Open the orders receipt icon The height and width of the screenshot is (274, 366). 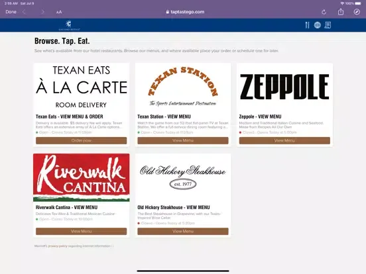coord(328,25)
